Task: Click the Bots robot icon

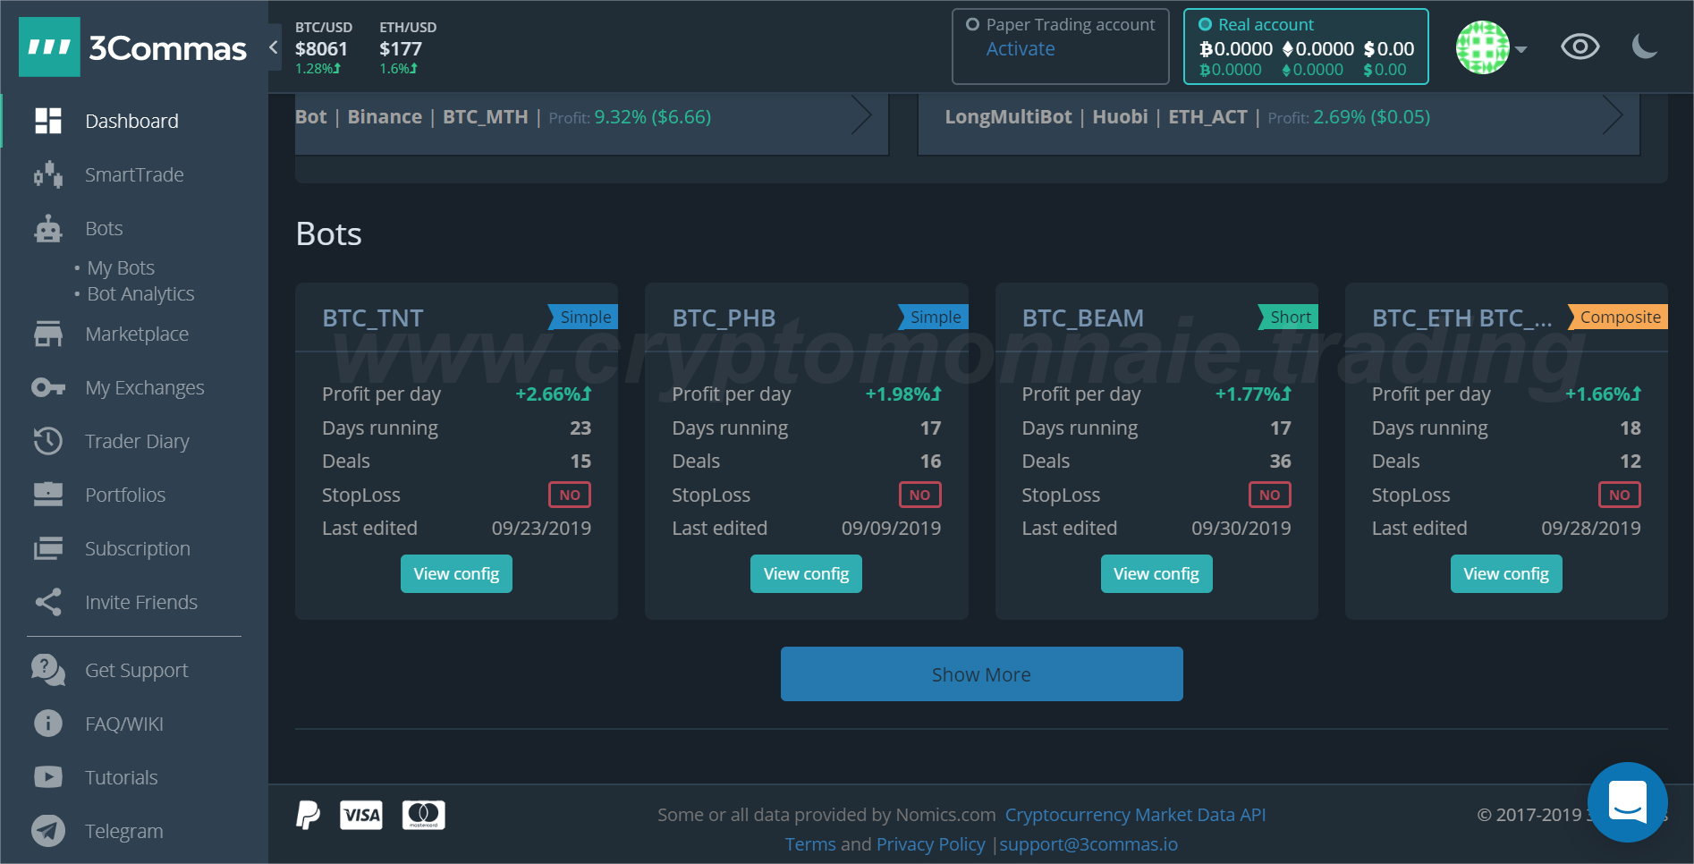Action: [48, 228]
